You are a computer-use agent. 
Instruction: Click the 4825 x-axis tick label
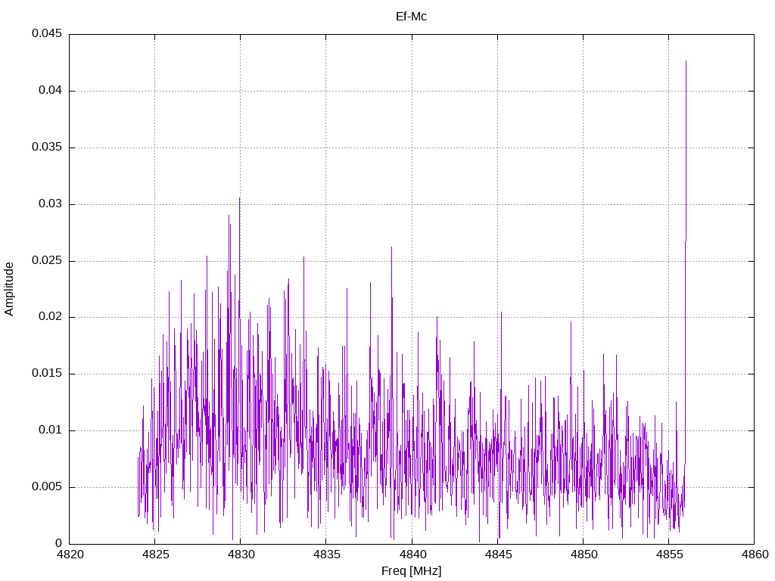tap(155, 555)
